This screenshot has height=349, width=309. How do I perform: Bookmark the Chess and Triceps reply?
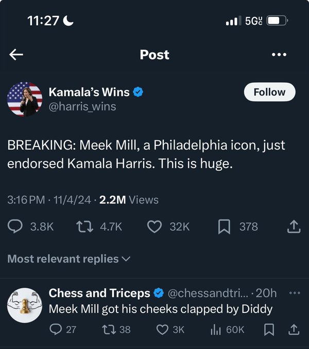(x=268, y=329)
